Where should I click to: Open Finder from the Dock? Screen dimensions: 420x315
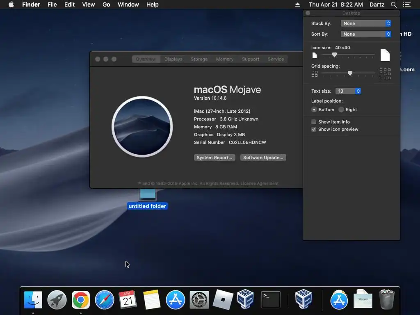[33, 300]
